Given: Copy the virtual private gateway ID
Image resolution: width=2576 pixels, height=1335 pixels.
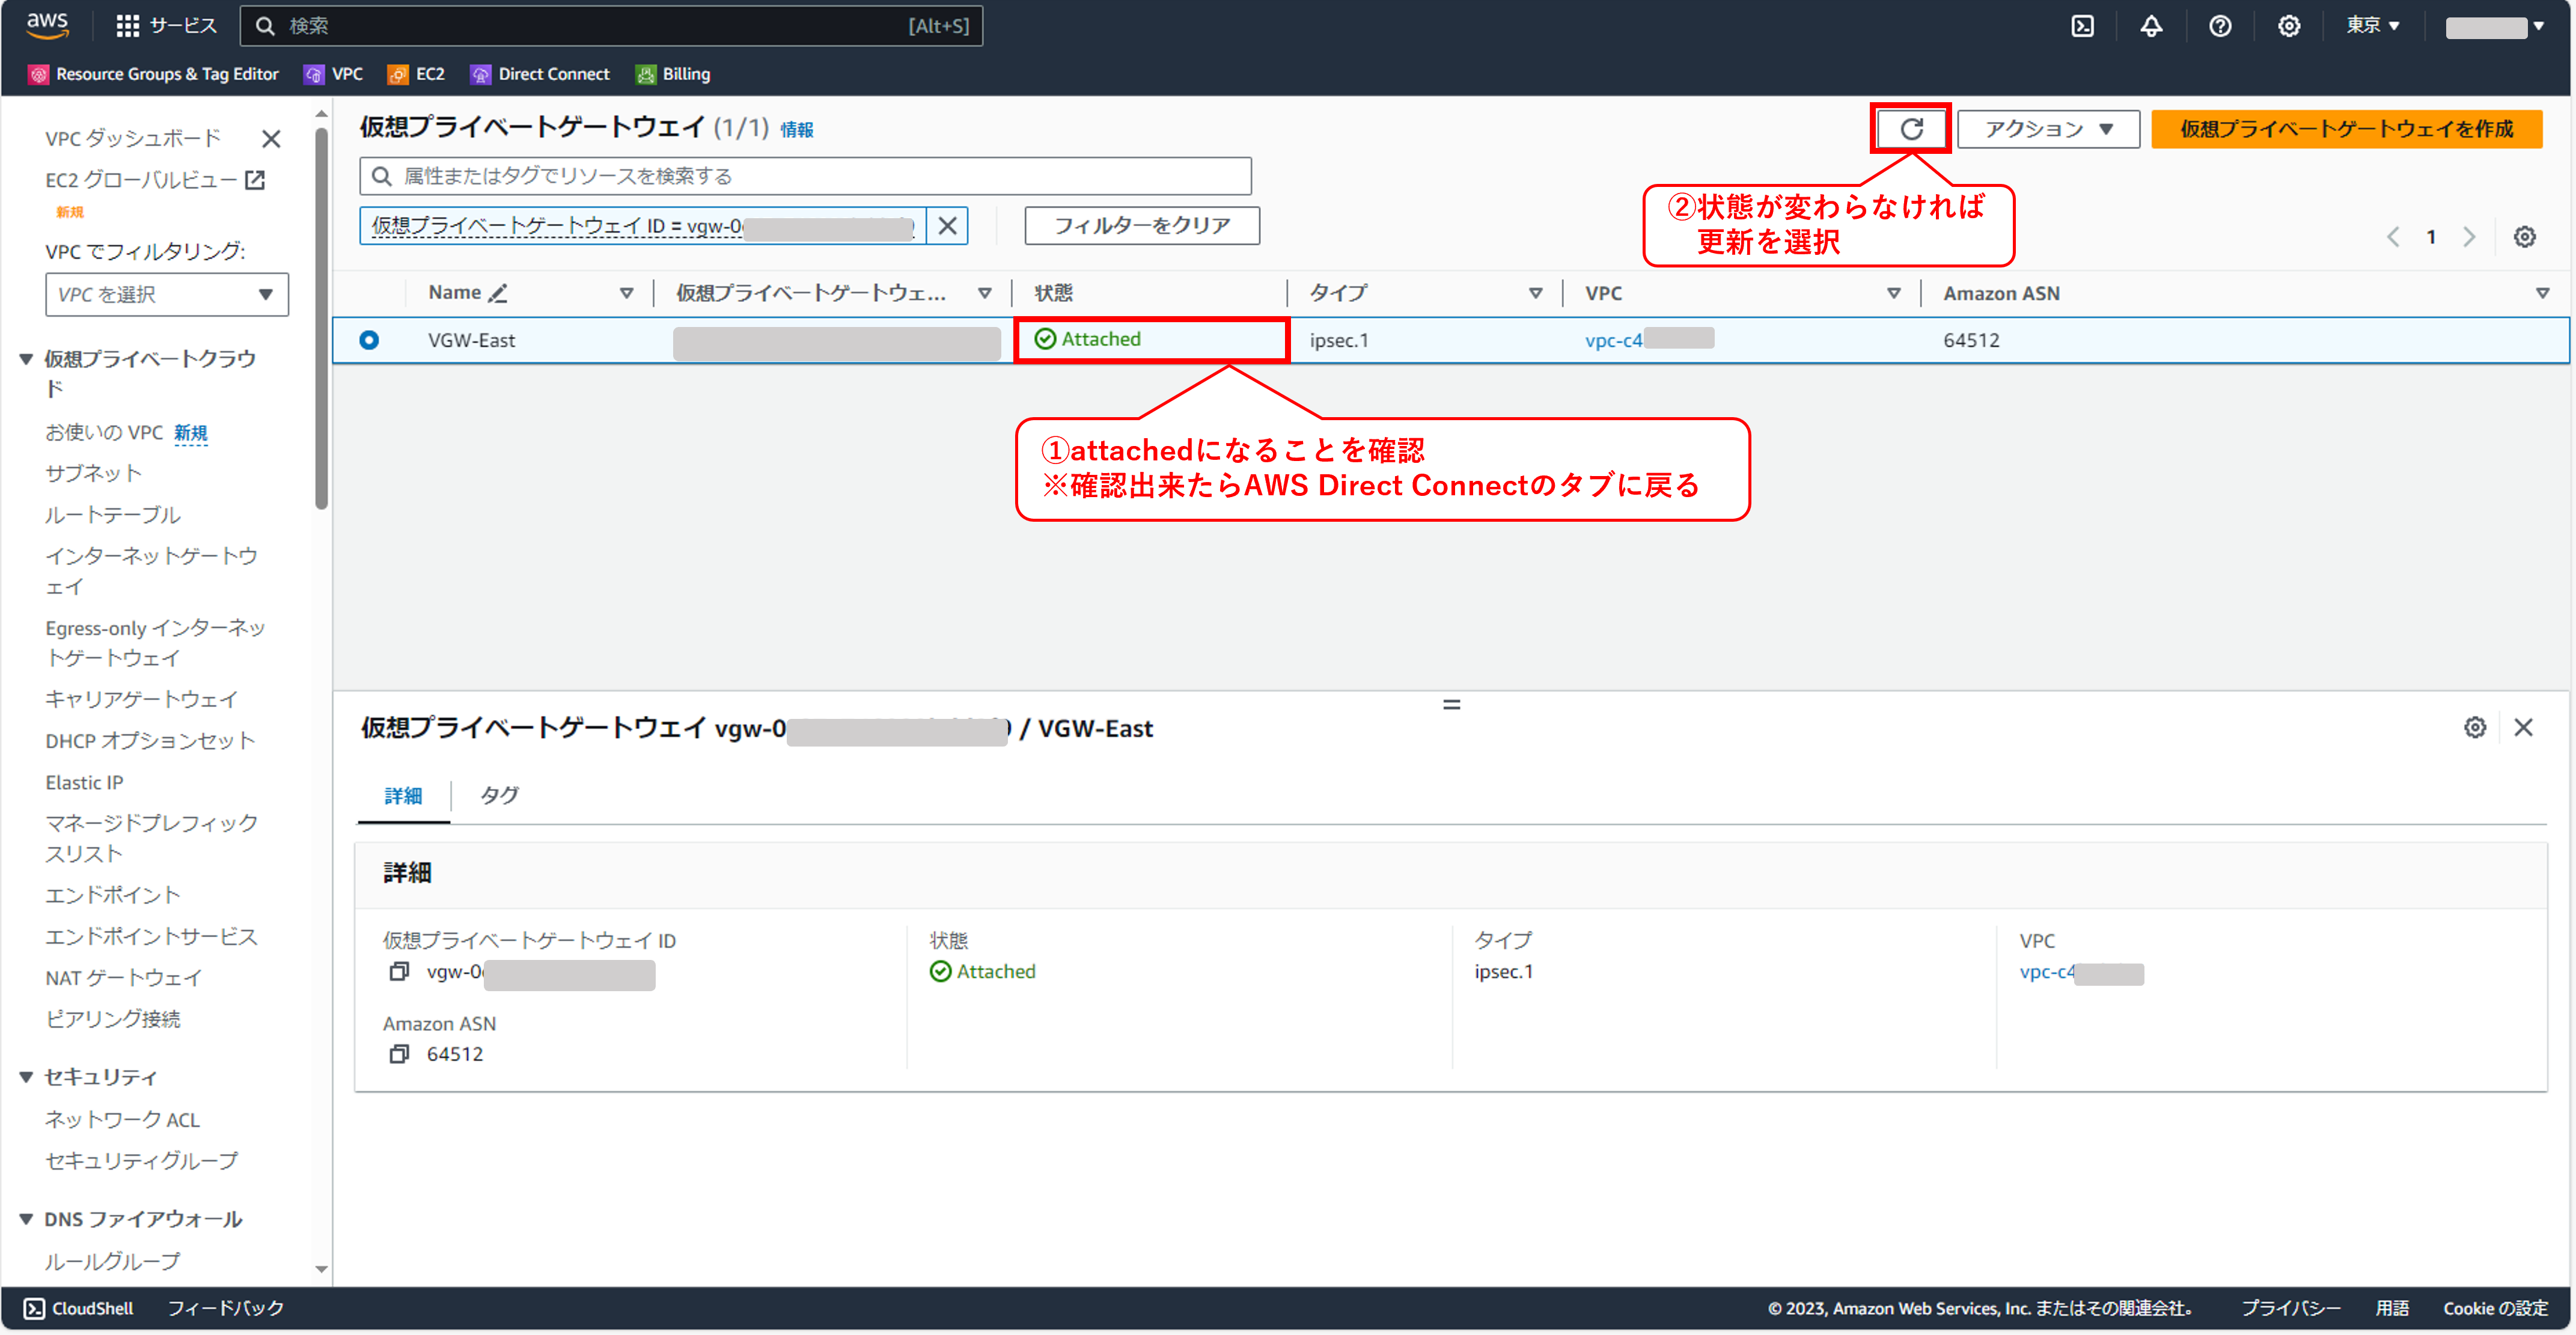Looking at the screenshot, I should tap(399, 971).
